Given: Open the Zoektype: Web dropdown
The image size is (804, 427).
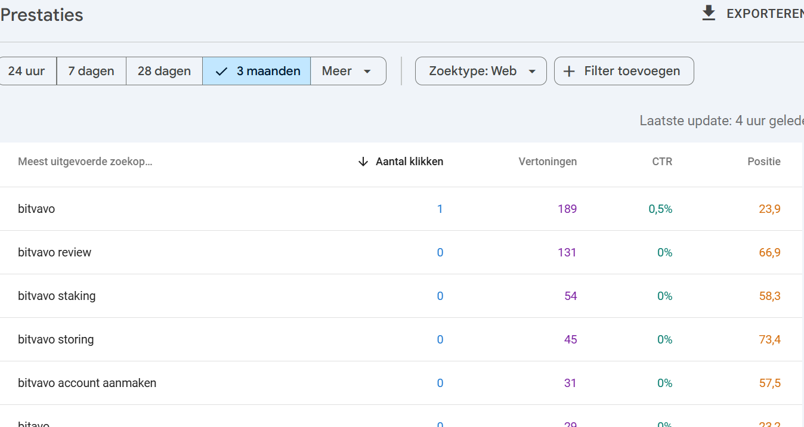Looking at the screenshot, I should (481, 71).
